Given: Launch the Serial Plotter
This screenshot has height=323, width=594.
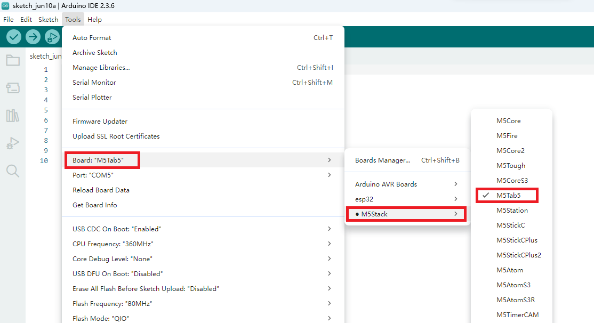Looking at the screenshot, I should point(203,98).
